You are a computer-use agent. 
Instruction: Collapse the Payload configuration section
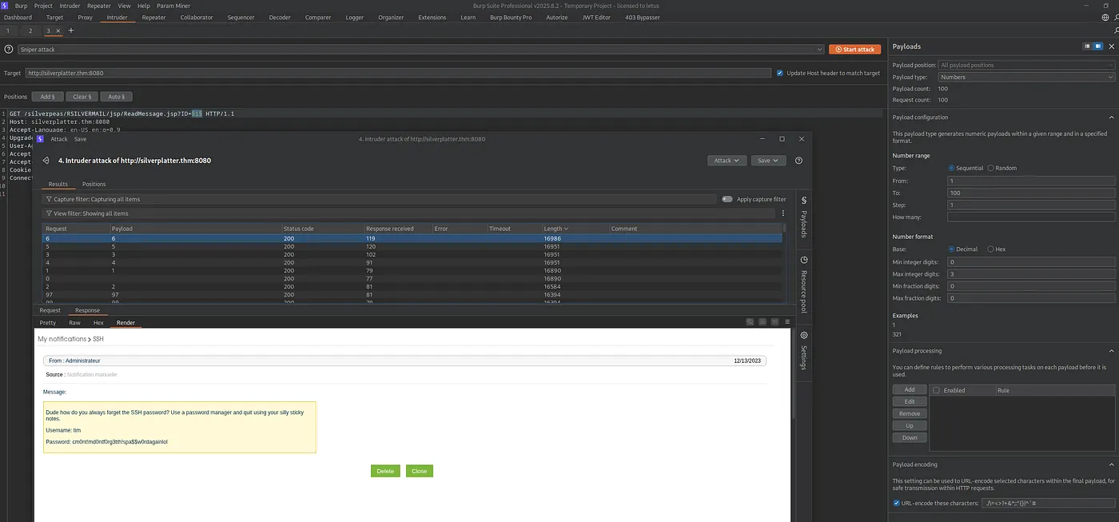(x=1111, y=118)
